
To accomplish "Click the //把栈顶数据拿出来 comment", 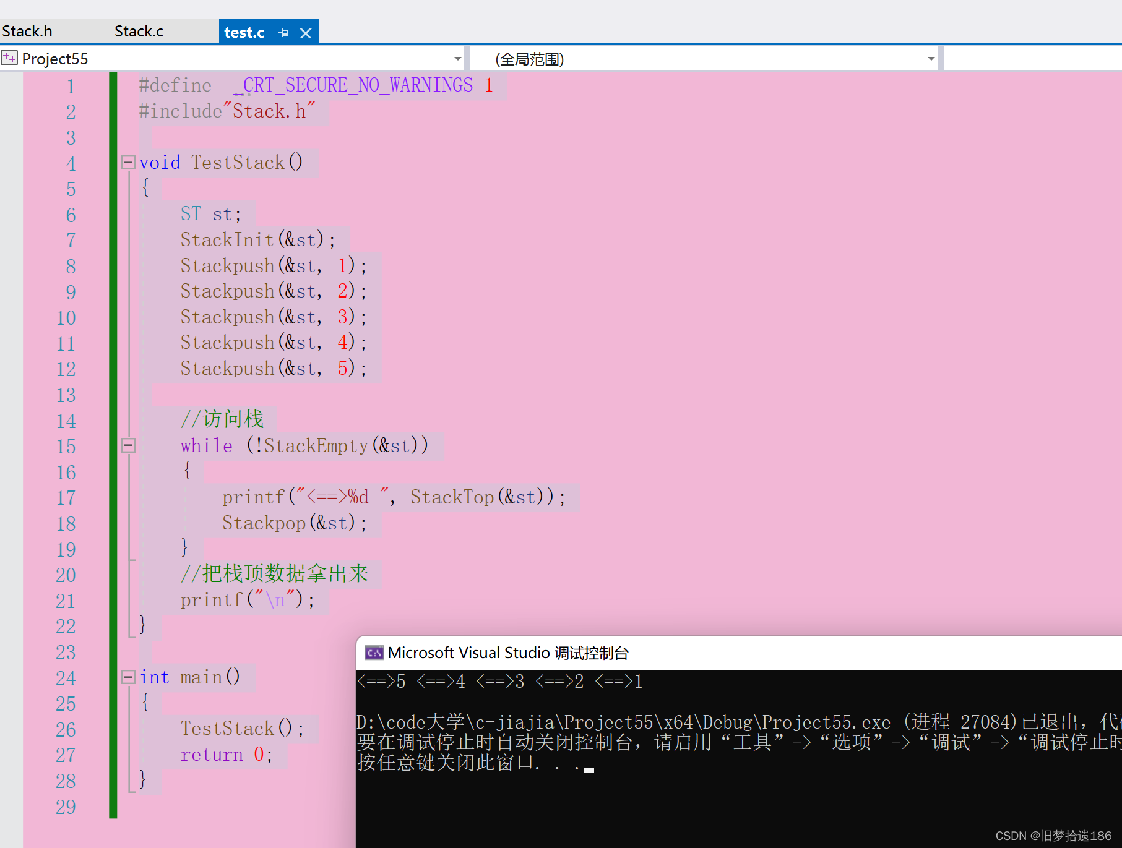I will pos(274,573).
